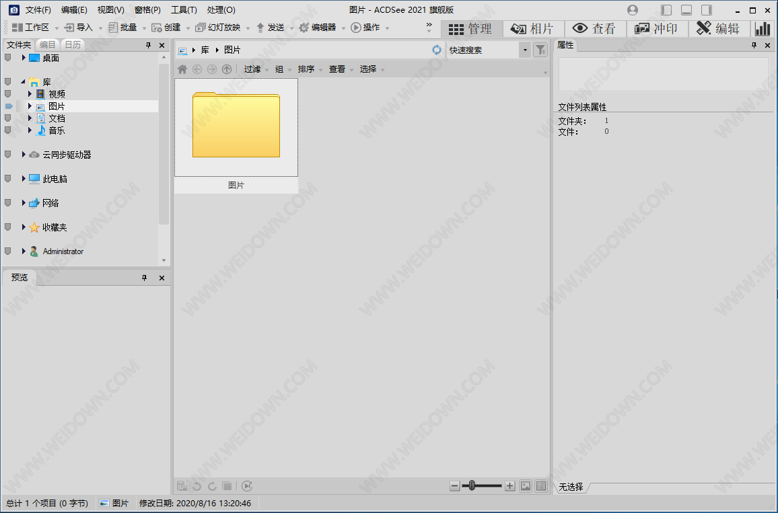This screenshot has height=513, width=778.
Task: Toggle Easy-Select marker for 桌面
Action: tap(8, 58)
